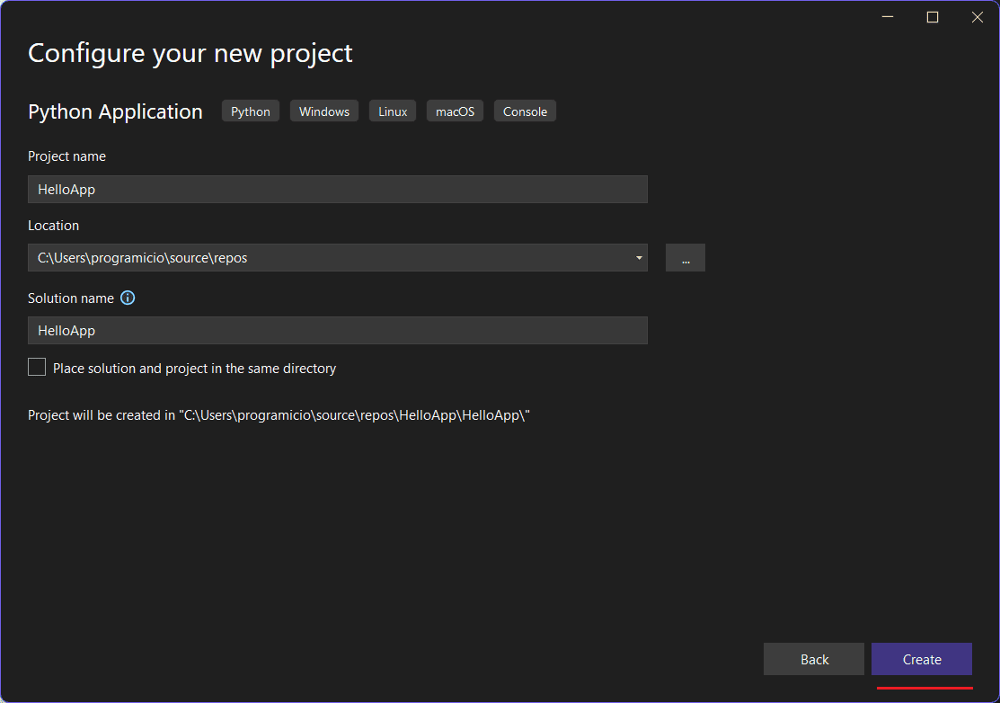Screen dimensions: 1000x703
Task: Select the Console tag
Action: click(525, 111)
